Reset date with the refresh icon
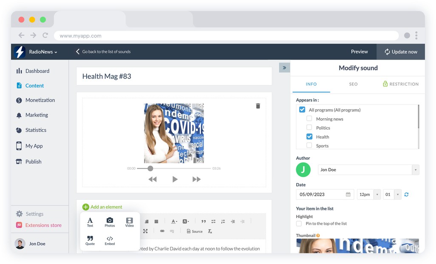This screenshot has height=264, width=436. click(x=406, y=194)
